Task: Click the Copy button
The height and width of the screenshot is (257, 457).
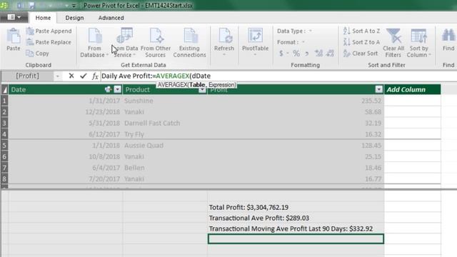Action: (x=38, y=54)
